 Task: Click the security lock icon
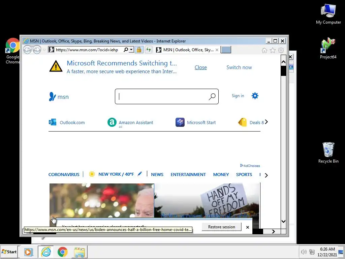point(139,50)
